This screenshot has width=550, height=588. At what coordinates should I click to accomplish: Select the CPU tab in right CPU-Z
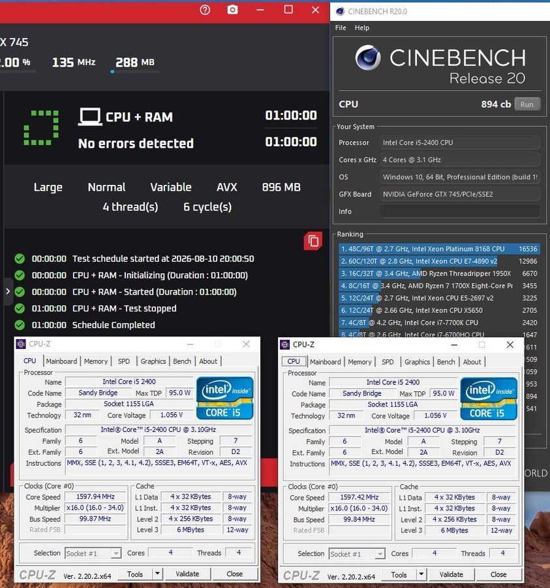pos(294,361)
